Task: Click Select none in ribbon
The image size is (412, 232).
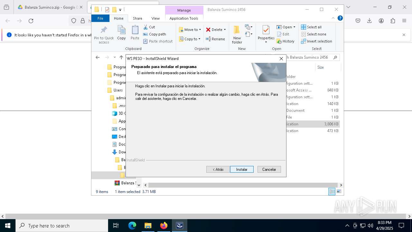Action: click(314, 34)
